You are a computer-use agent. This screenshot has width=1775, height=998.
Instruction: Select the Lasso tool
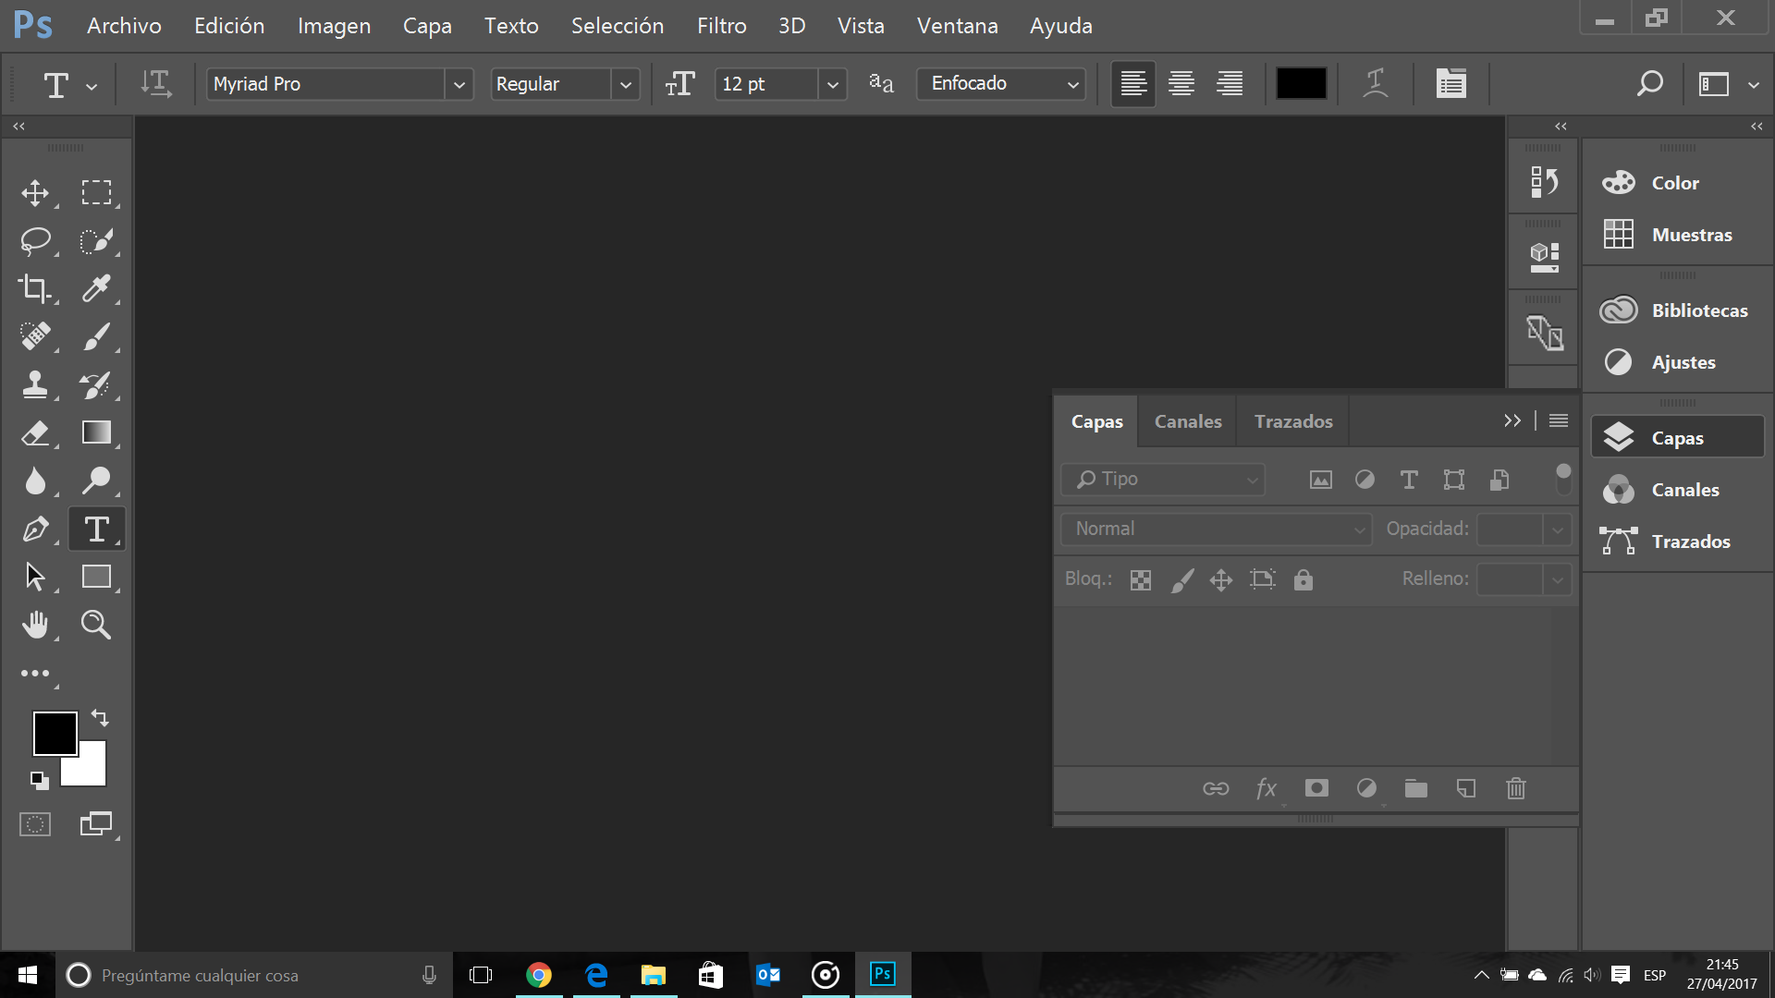(35, 241)
